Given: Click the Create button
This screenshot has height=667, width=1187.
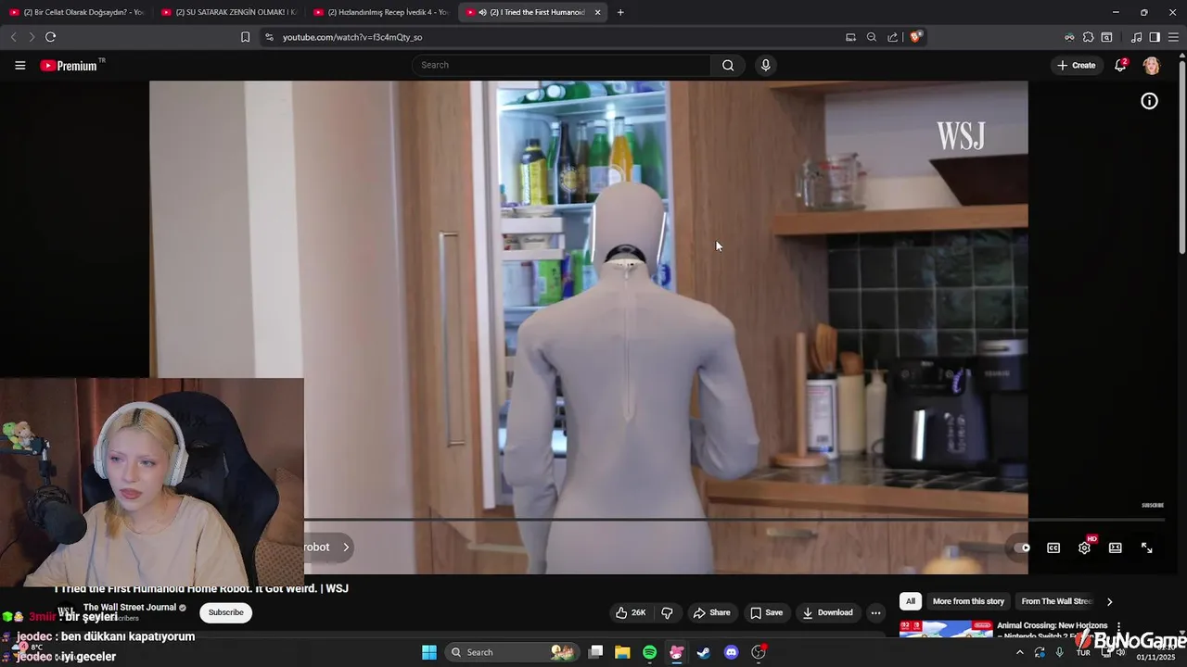Looking at the screenshot, I should [1076, 65].
